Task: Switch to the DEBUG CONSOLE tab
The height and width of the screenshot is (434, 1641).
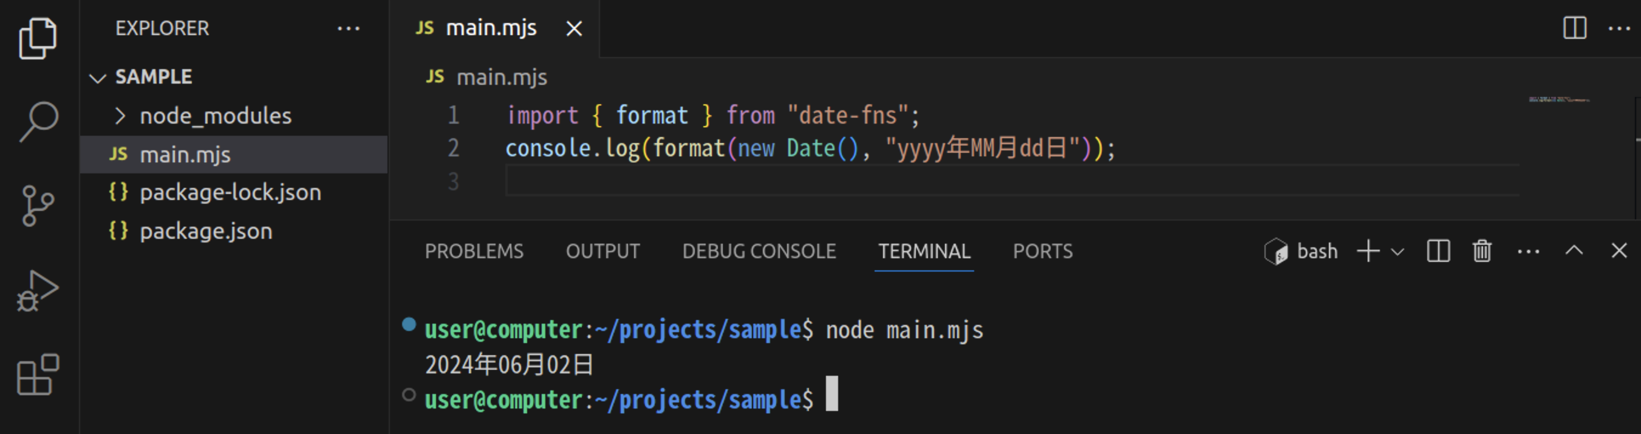Action: pyautogui.click(x=759, y=252)
